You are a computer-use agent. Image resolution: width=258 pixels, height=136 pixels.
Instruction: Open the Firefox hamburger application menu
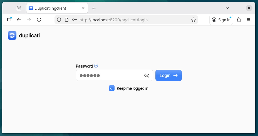[249, 20]
